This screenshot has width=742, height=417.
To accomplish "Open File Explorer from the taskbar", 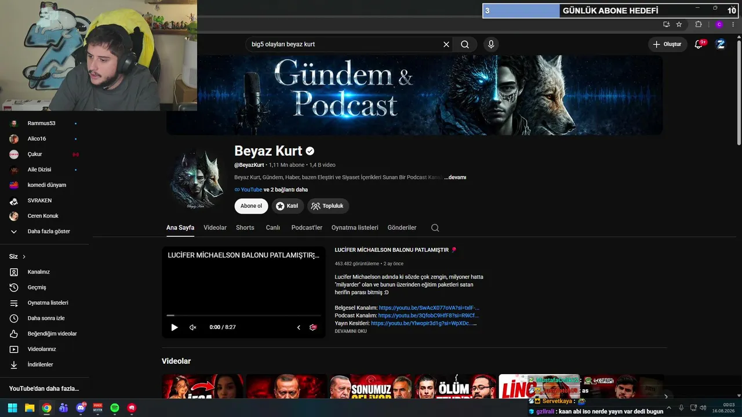I will (x=30, y=408).
